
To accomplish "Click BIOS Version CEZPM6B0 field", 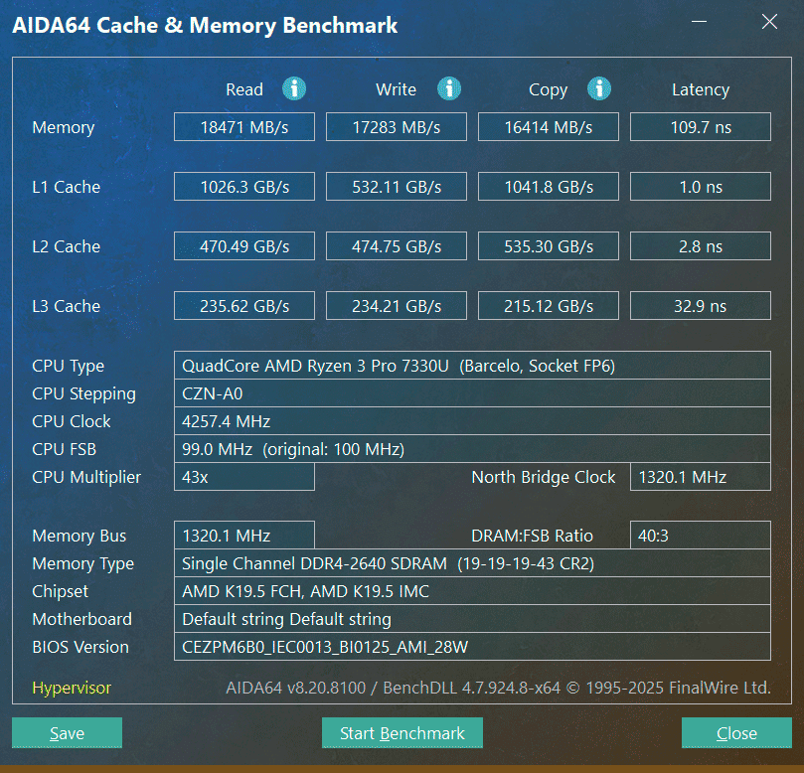I will [472, 647].
